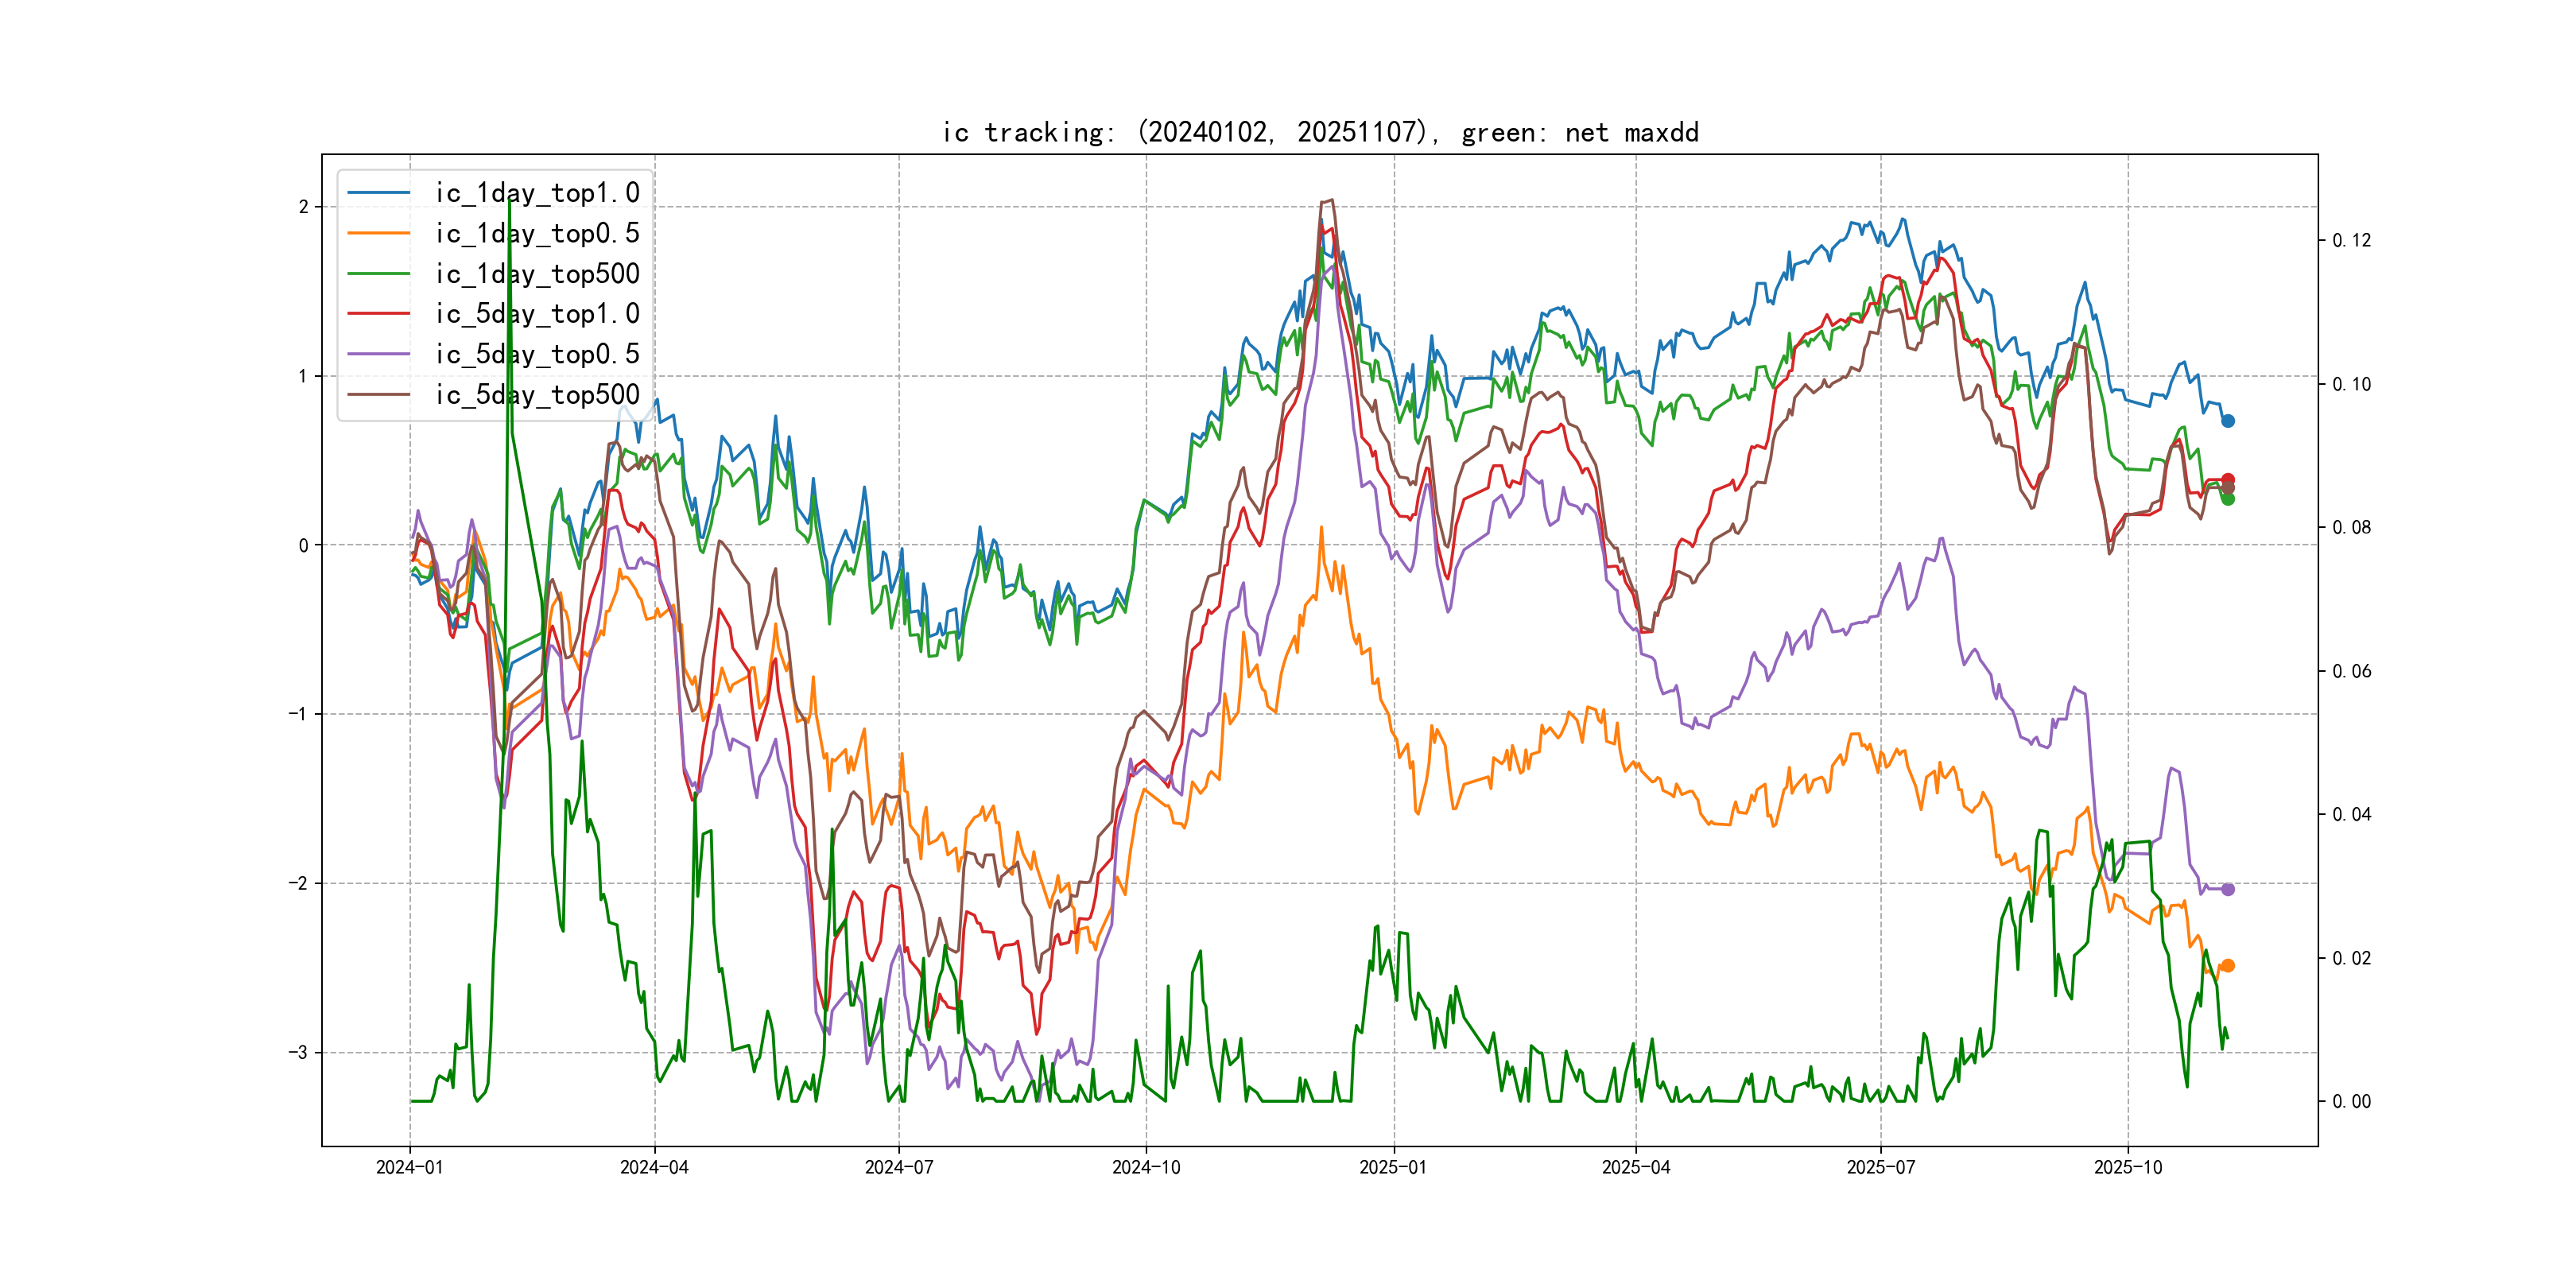Select the ic_1day_top500 legend label
The height and width of the screenshot is (1288, 2576).
point(537,274)
